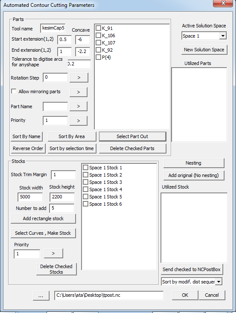Click the Stock width field
This screenshot has width=236, height=313.
point(30,197)
